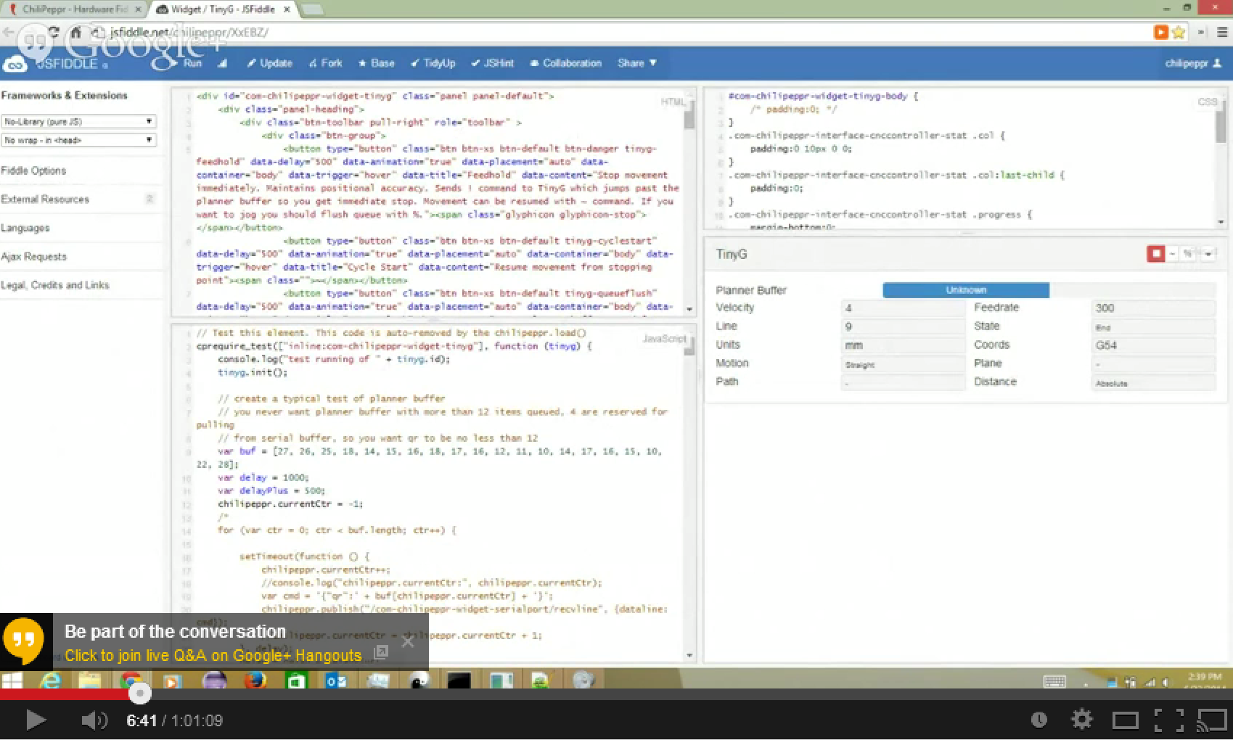
Task: Open Windows Start button
Action: (x=12, y=681)
